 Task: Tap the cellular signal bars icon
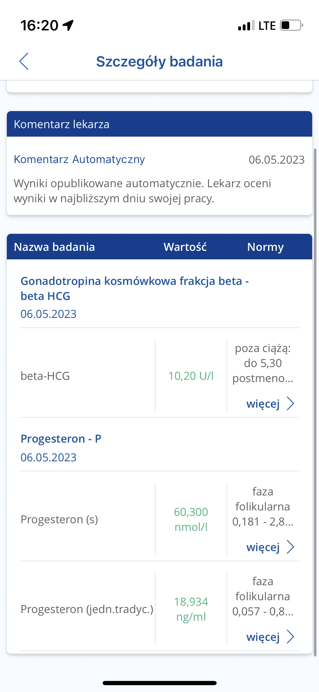coord(246,26)
